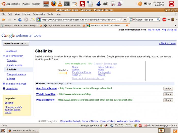Image resolution: width=178 pixels, height=133 pixels.
Task: Expand the Your site on the web section
Action: pyautogui.click(x=4, y=84)
